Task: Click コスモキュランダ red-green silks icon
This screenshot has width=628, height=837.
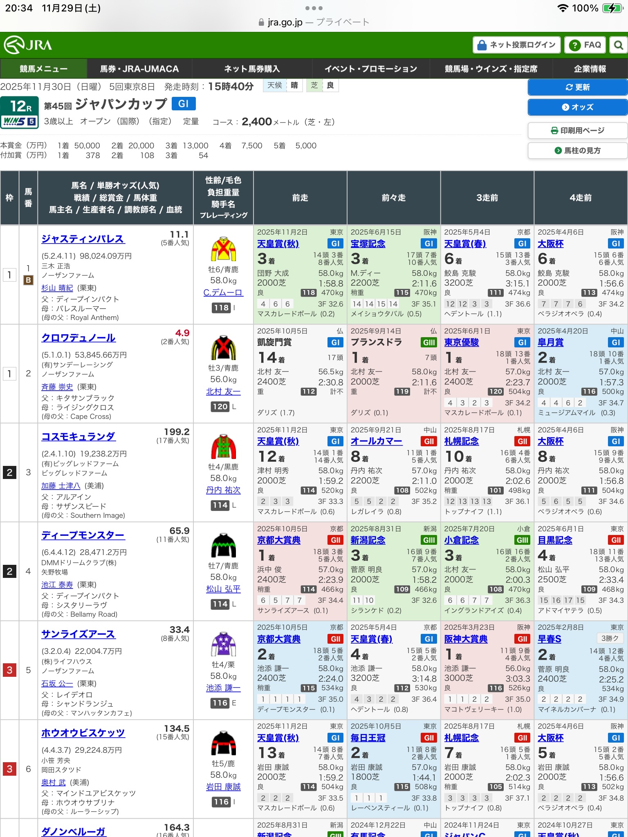Action: coord(223,447)
